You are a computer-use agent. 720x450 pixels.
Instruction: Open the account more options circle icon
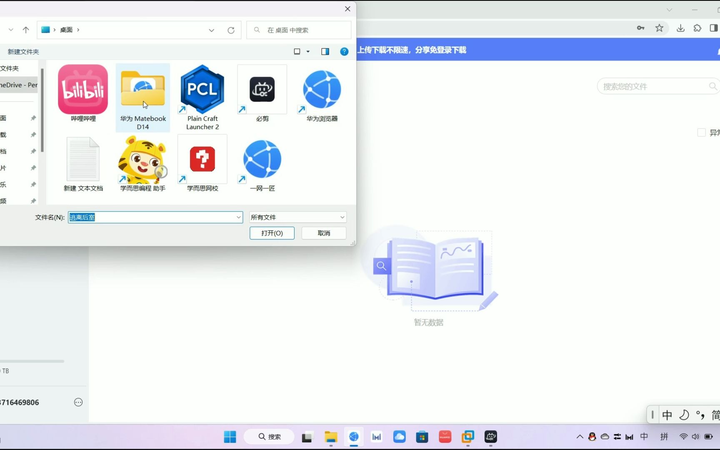coord(78,402)
